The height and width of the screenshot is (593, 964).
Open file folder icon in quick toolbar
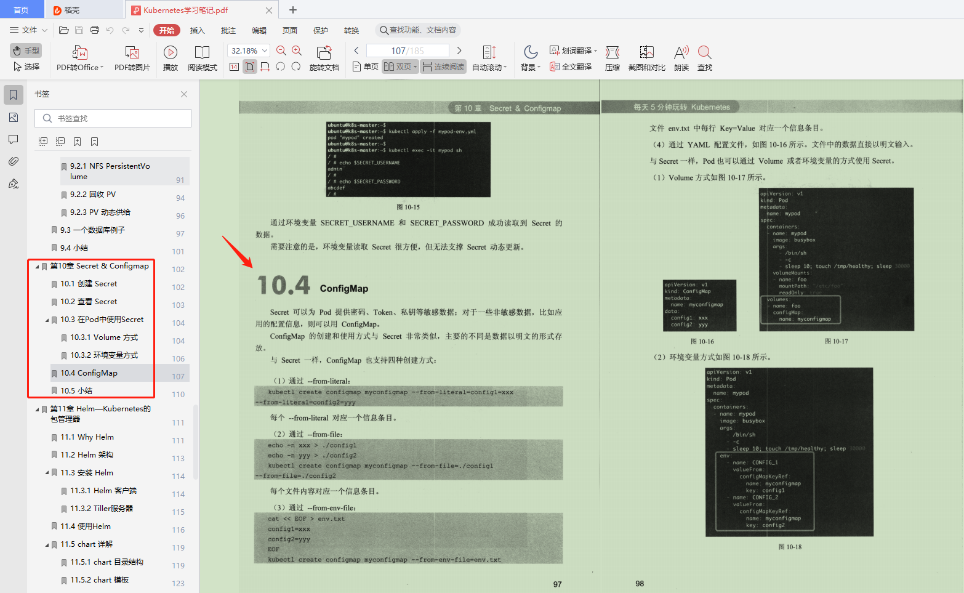63,30
